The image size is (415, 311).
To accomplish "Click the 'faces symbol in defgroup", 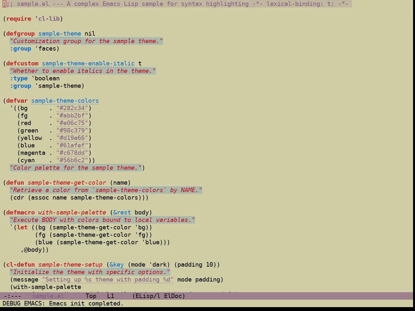I will coord(45,49).
